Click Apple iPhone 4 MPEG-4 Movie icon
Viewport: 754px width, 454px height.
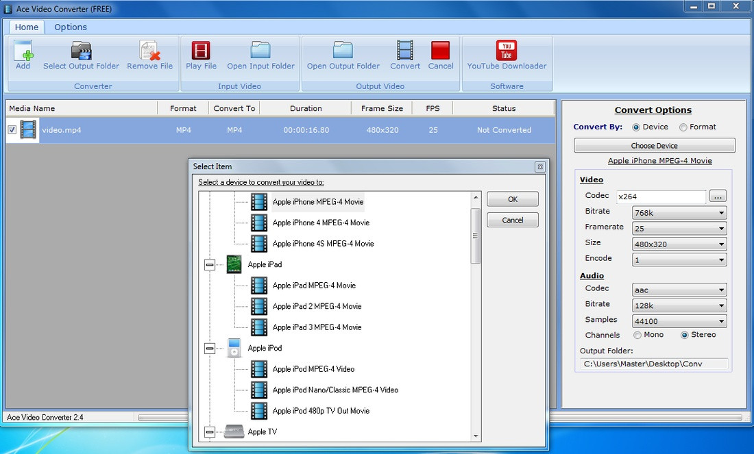[x=259, y=223]
